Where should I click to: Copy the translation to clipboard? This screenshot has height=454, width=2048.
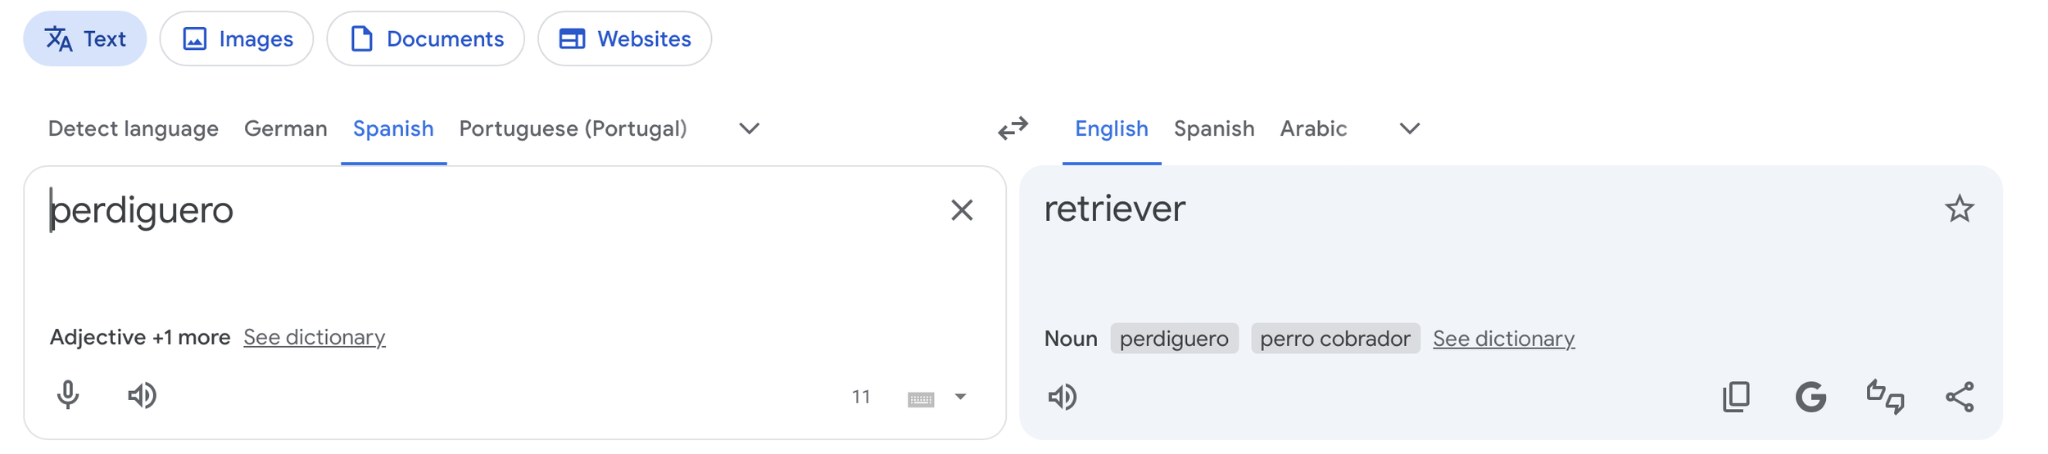pos(1736,398)
